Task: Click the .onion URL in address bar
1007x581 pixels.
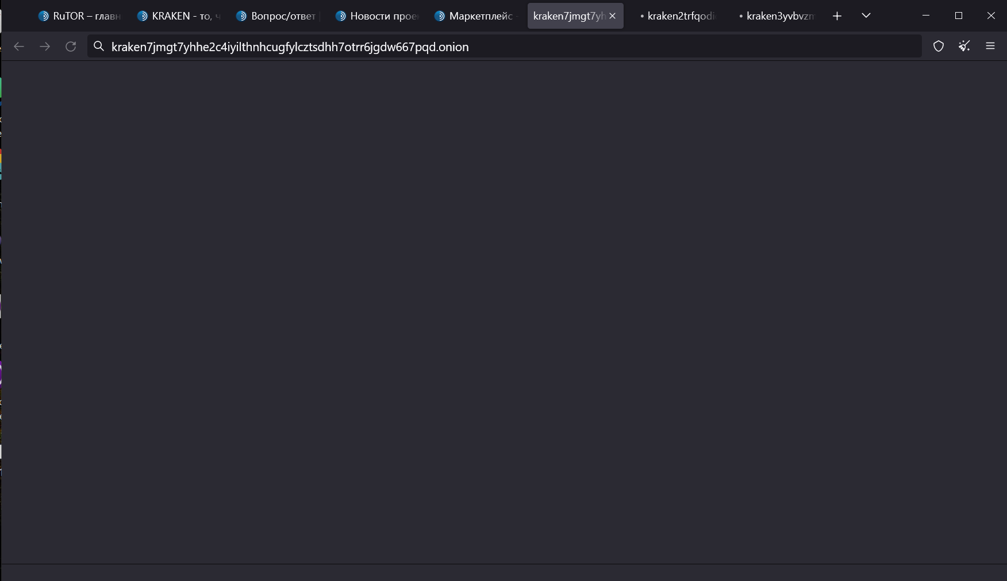Action: (290, 47)
